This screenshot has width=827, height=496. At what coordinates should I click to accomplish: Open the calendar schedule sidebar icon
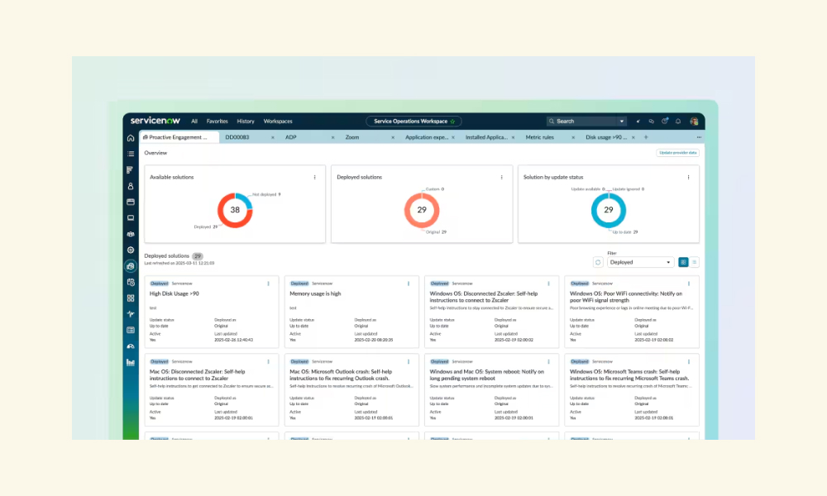(x=131, y=282)
